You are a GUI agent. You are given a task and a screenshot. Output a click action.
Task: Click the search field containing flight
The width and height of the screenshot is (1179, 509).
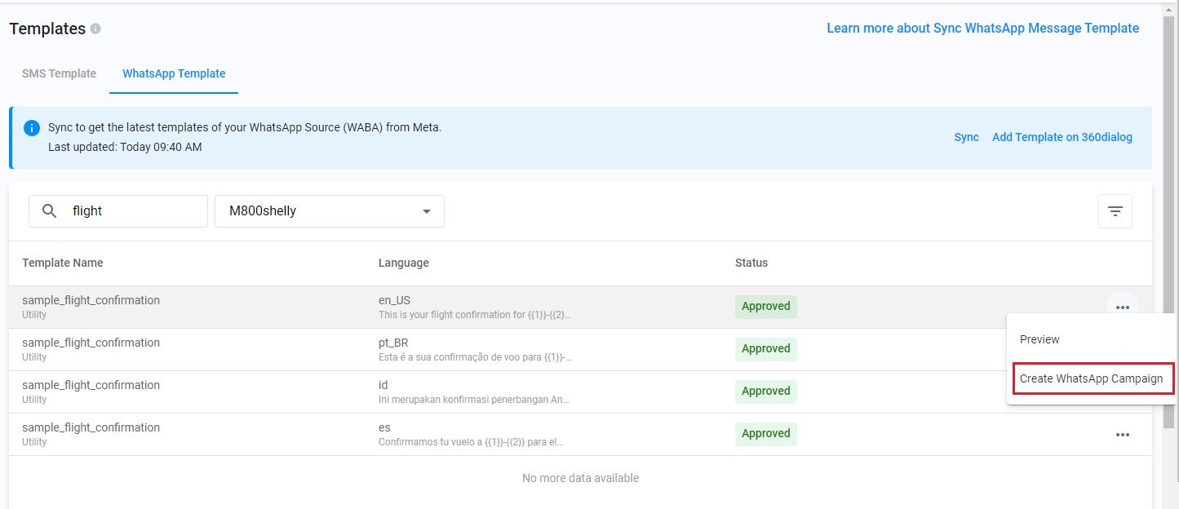131,211
